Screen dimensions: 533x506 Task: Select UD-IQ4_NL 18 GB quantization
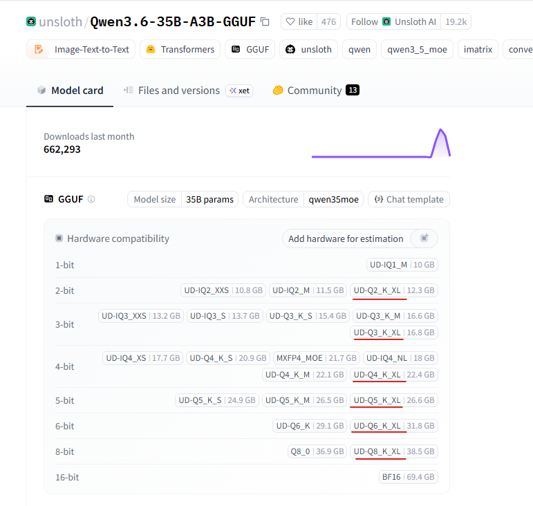click(x=400, y=358)
